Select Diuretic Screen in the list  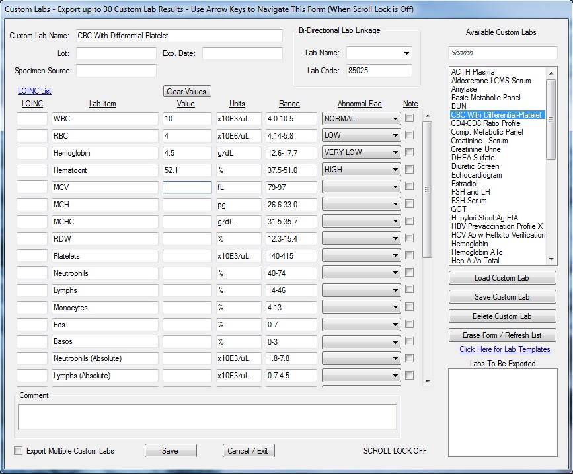click(x=475, y=166)
